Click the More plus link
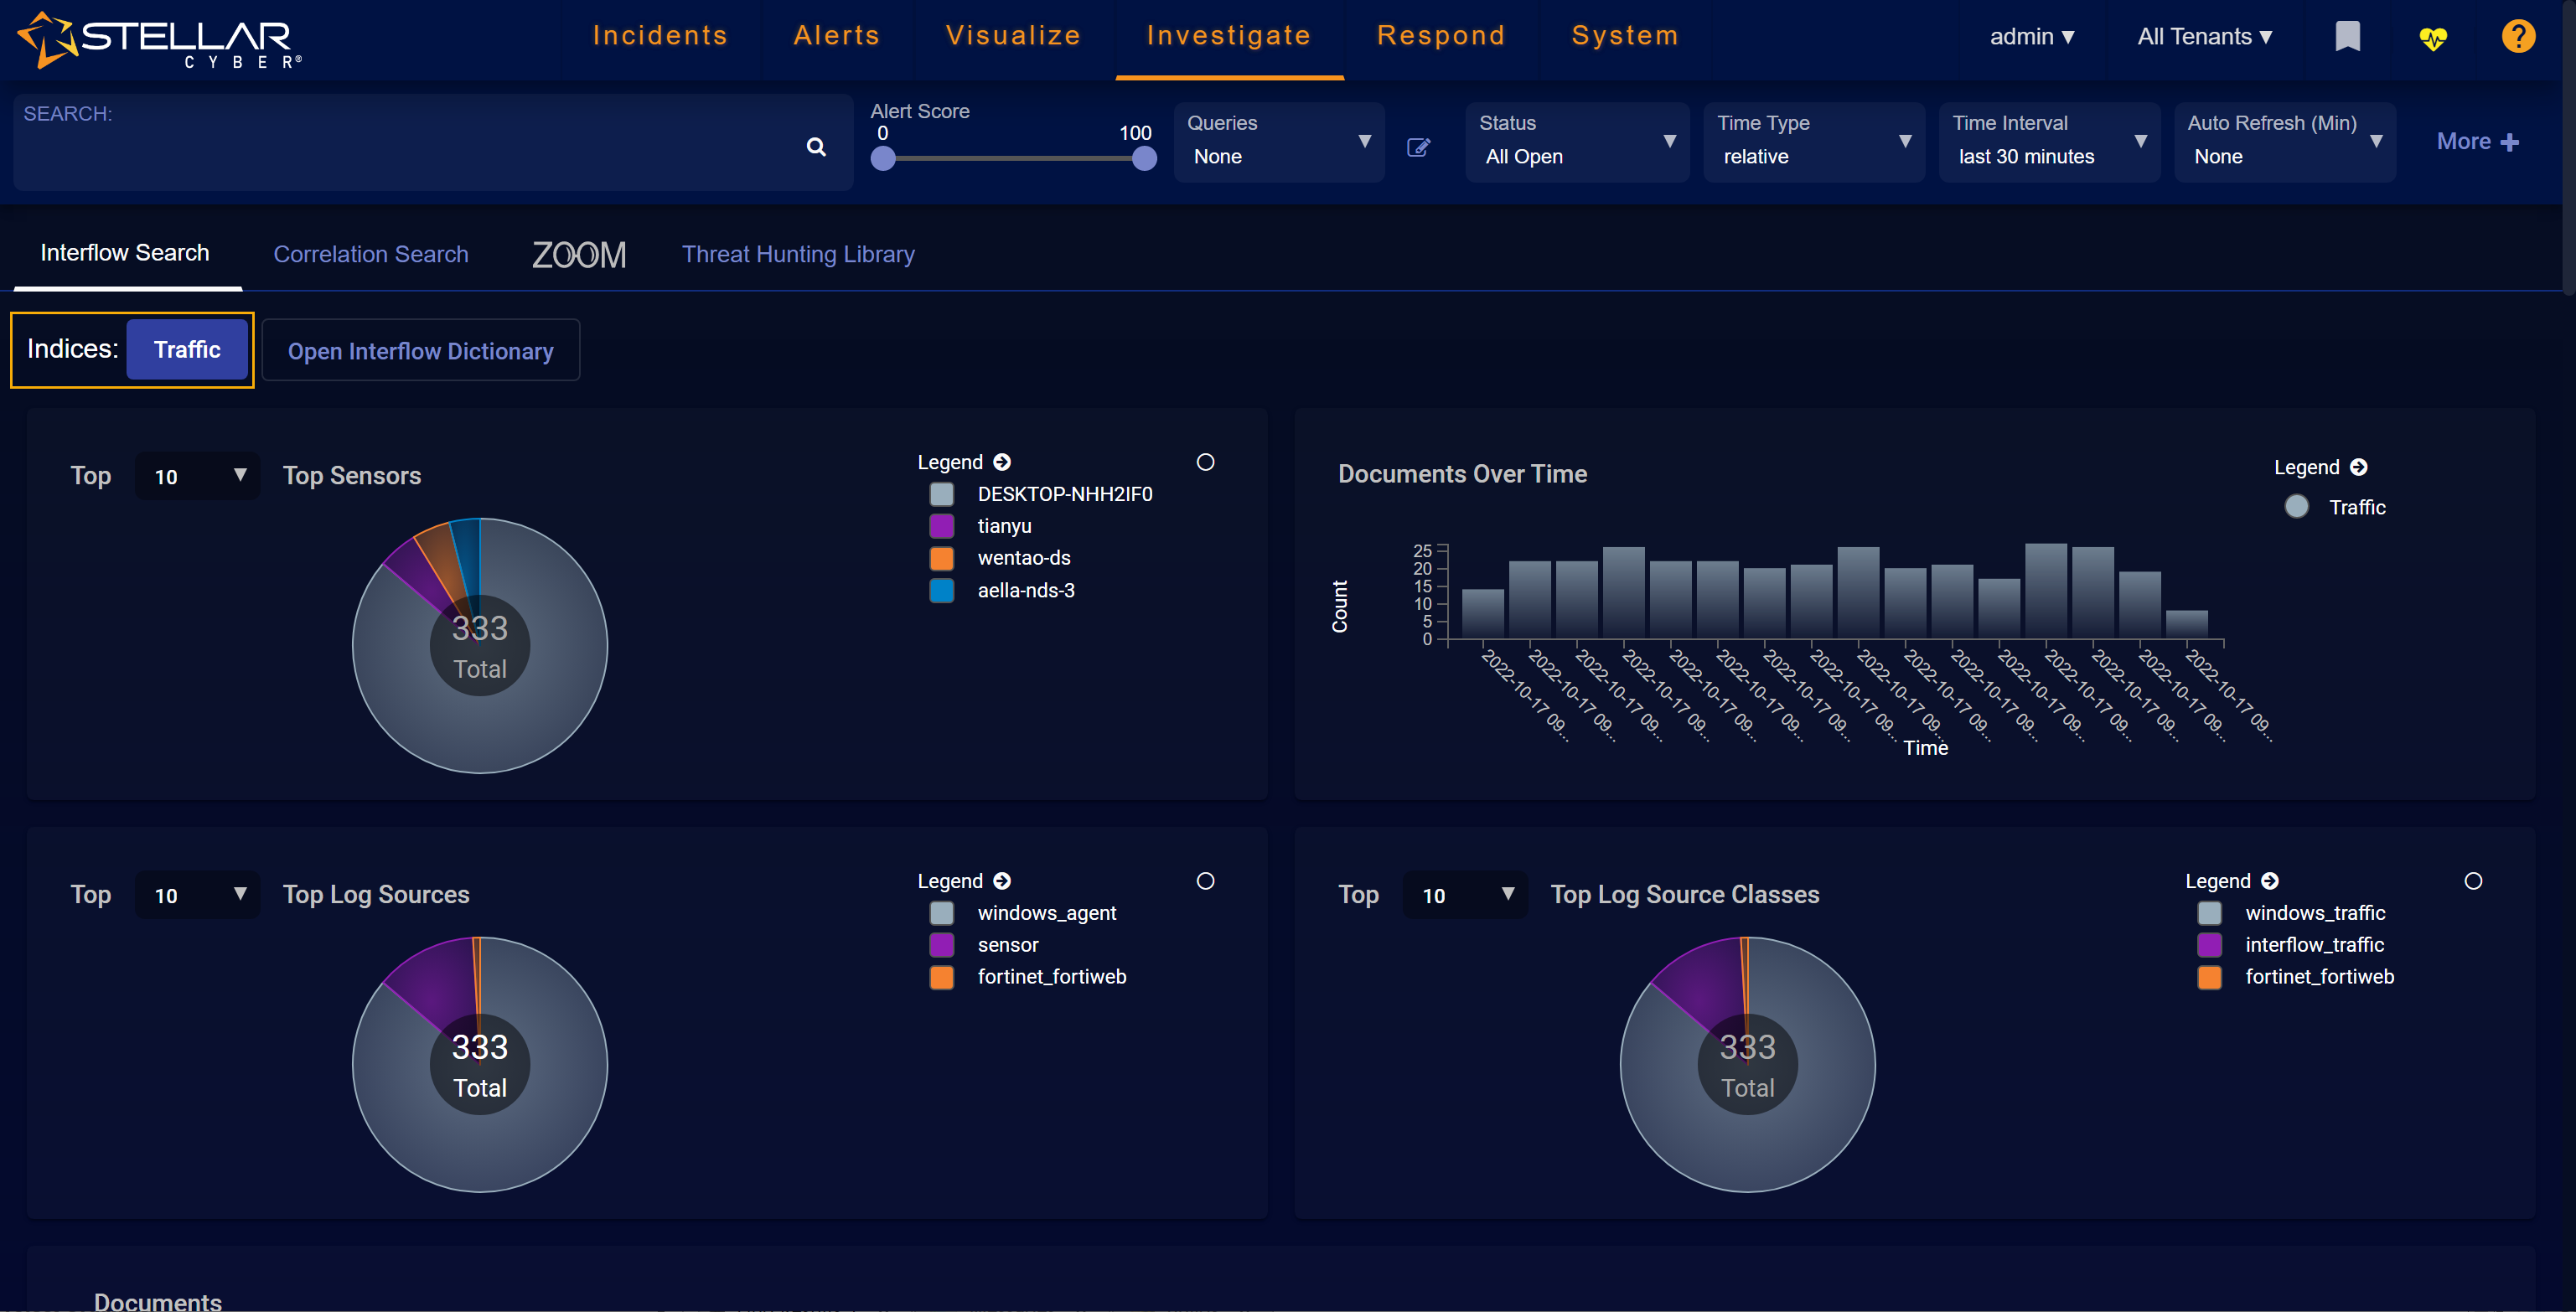2576x1312 pixels. click(2476, 142)
